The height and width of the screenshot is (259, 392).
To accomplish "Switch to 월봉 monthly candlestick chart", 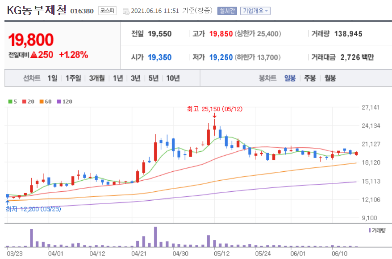I will [x=330, y=78].
